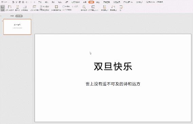Click the Save icon in quick access toolbar

(13, 2)
